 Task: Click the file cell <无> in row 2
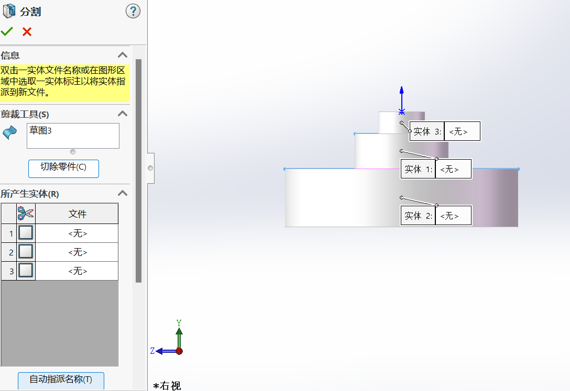pyautogui.click(x=76, y=252)
